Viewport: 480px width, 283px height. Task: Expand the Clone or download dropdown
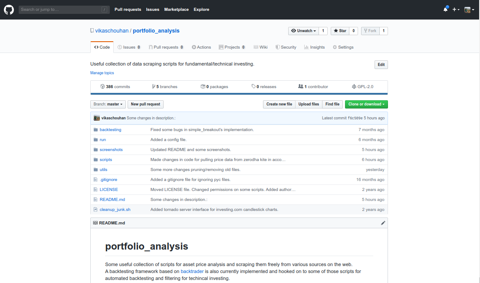point(366,105)
